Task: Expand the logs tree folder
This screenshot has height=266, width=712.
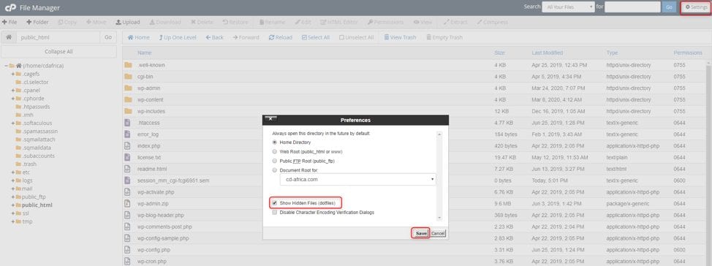Action: (x=12, y=180)
